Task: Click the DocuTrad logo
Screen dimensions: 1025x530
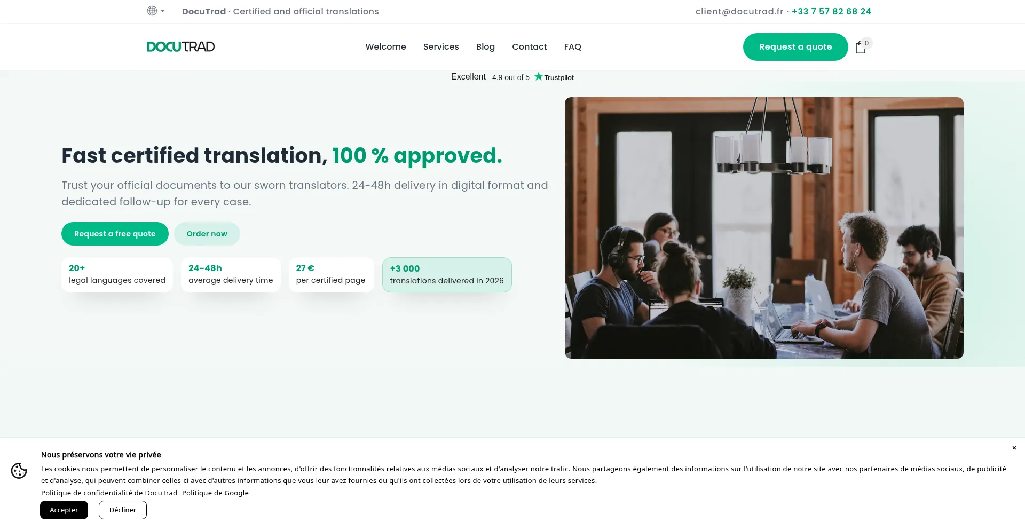Action: (181, 46)
